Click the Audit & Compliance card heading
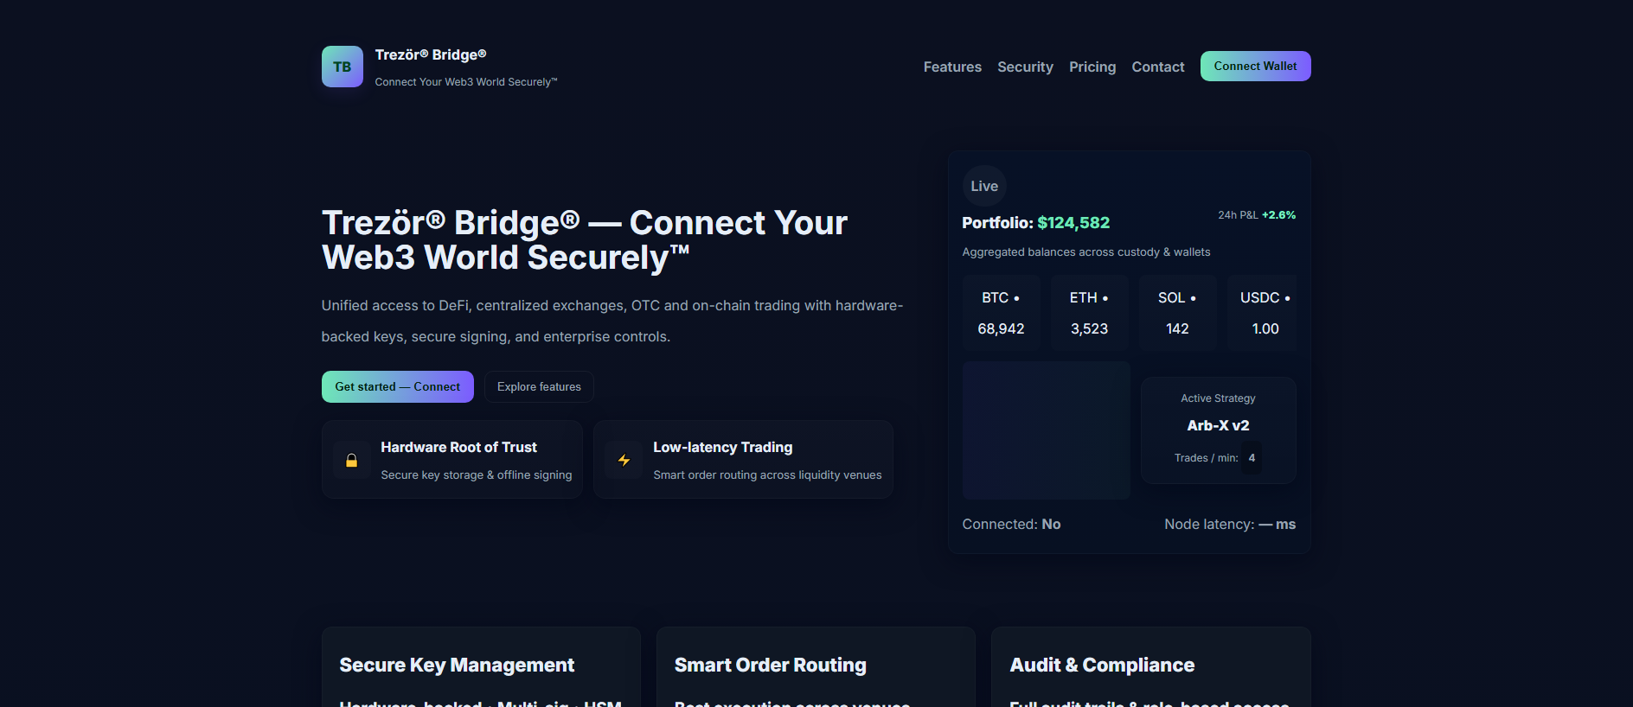The width and height of the screenshot is (1633, 707). tap(1102, 665)
